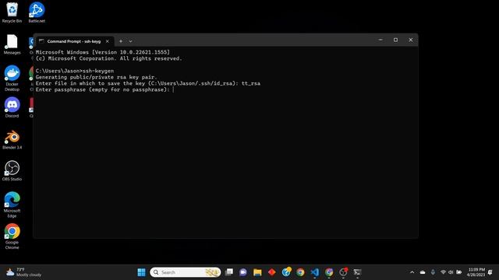Click the microphone tray icon

click(x=433, y=272)
